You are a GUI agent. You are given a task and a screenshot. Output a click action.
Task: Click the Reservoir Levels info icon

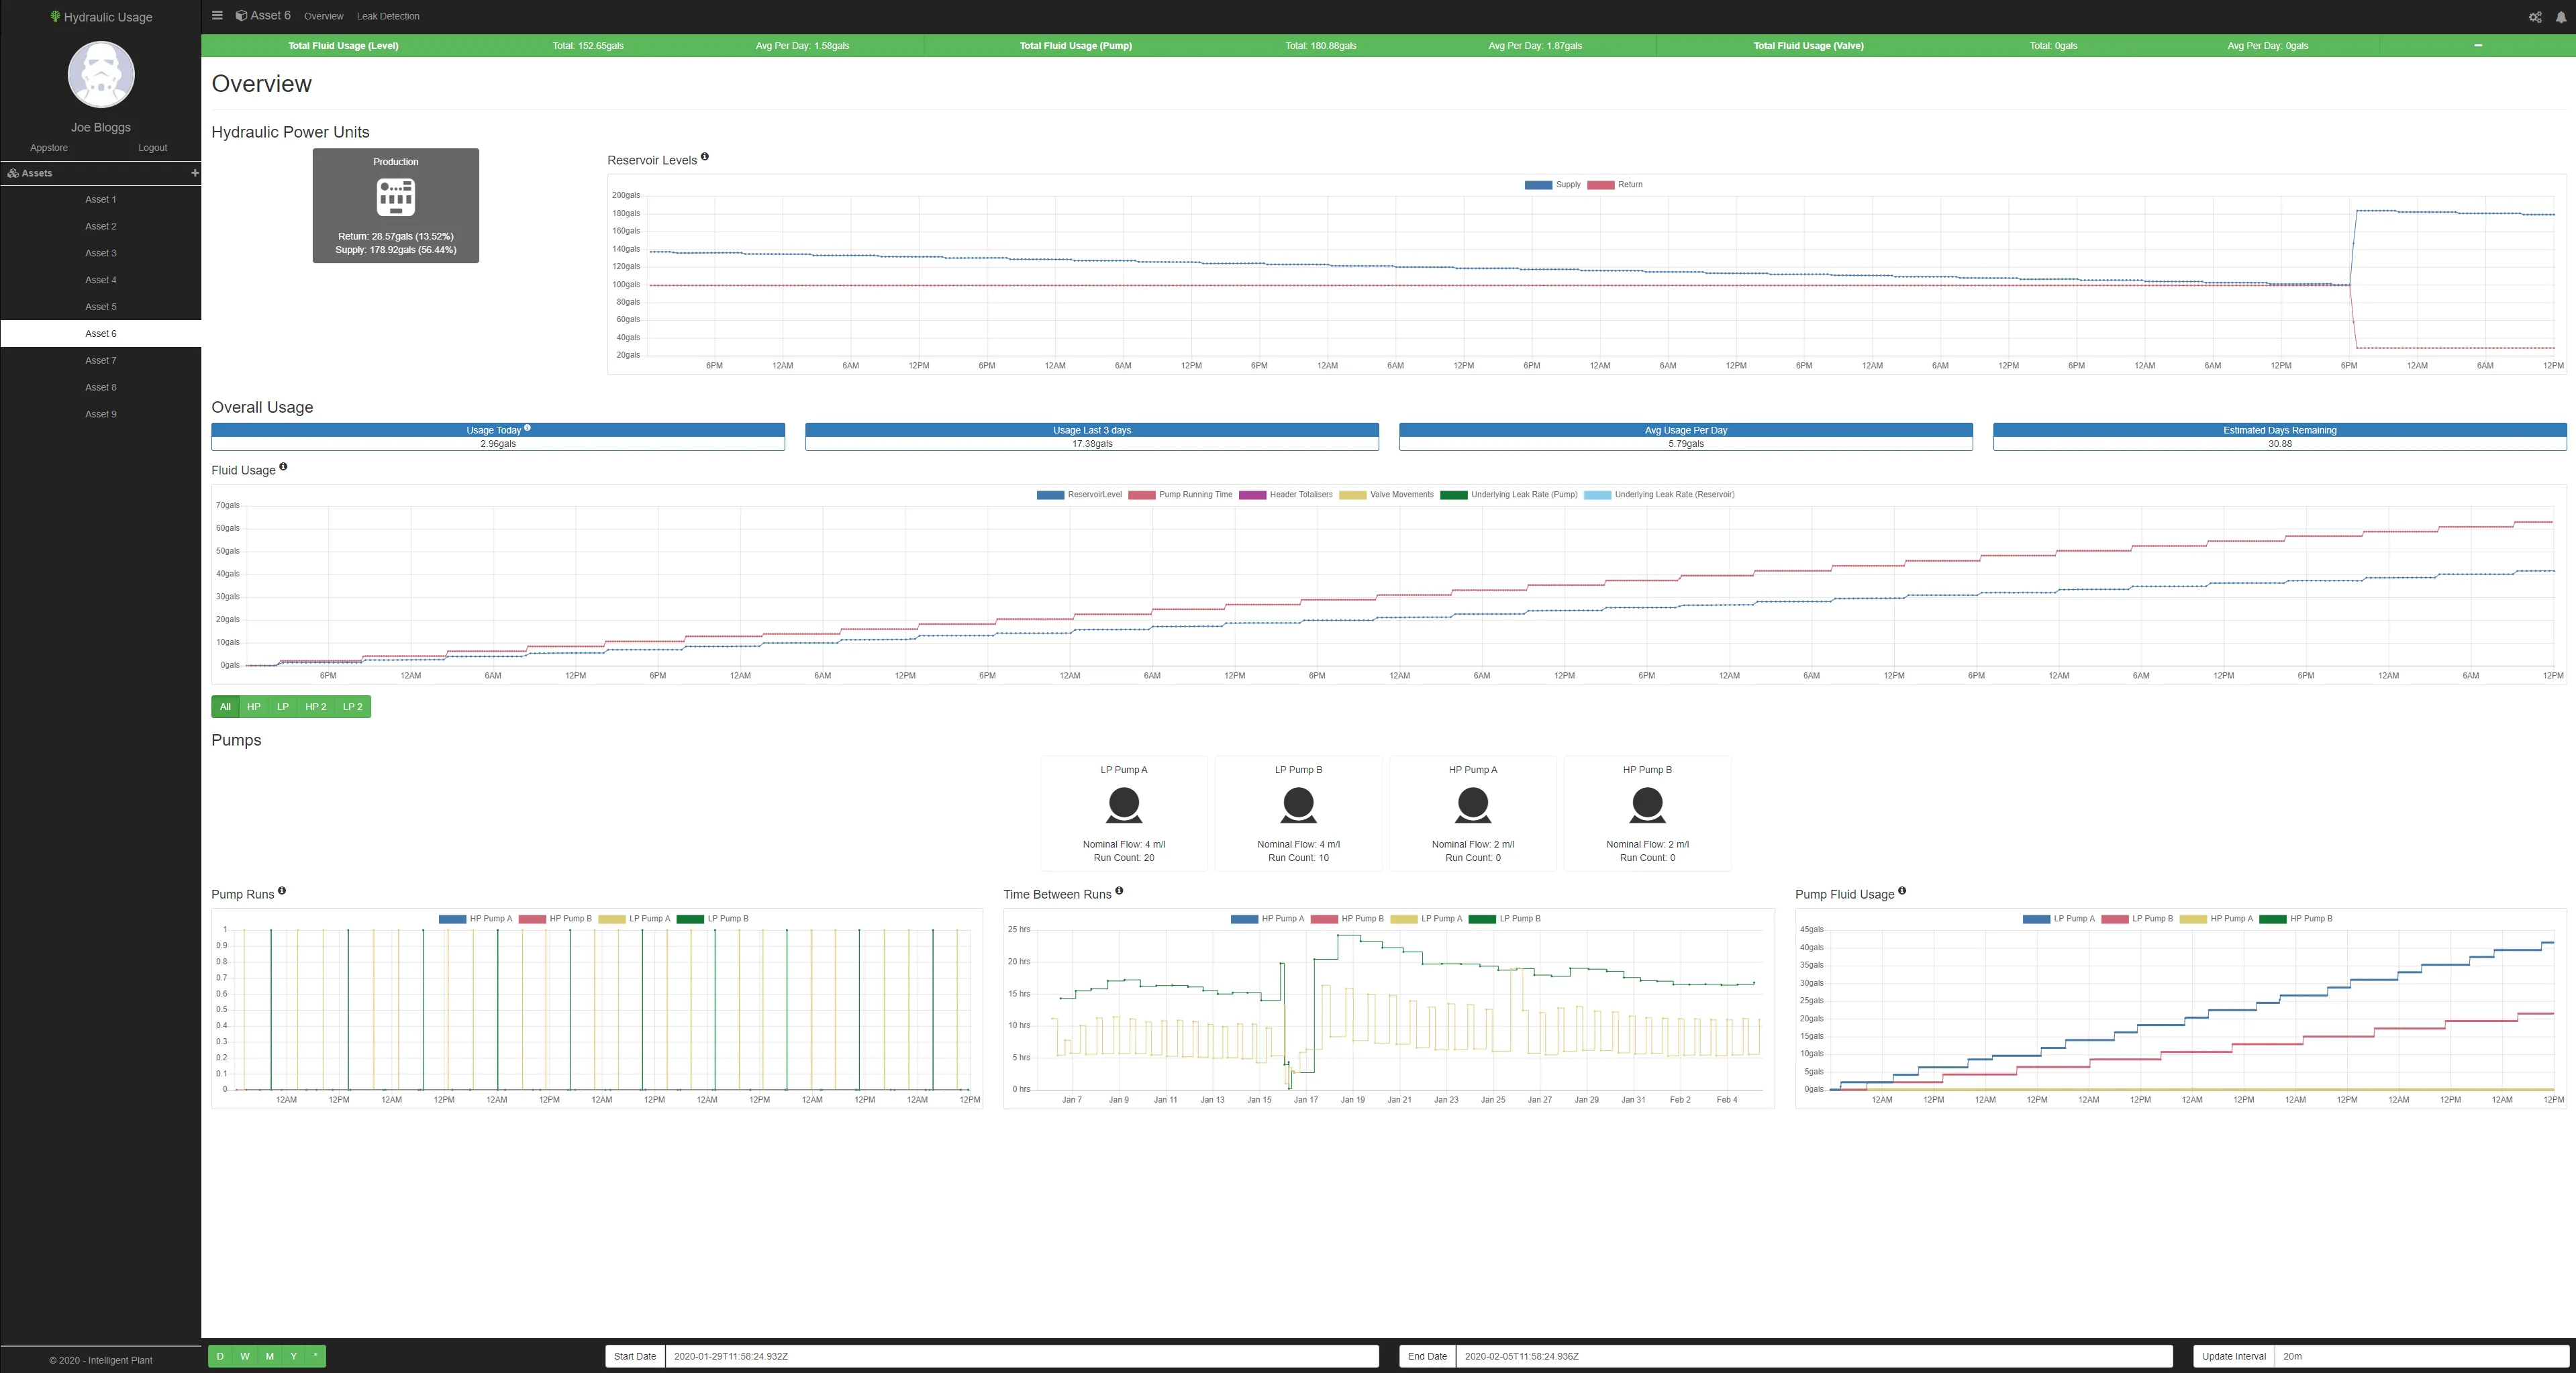705,157
